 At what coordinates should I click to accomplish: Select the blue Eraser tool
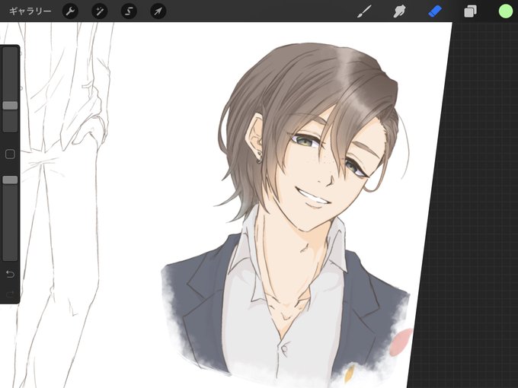click(435, 11)
